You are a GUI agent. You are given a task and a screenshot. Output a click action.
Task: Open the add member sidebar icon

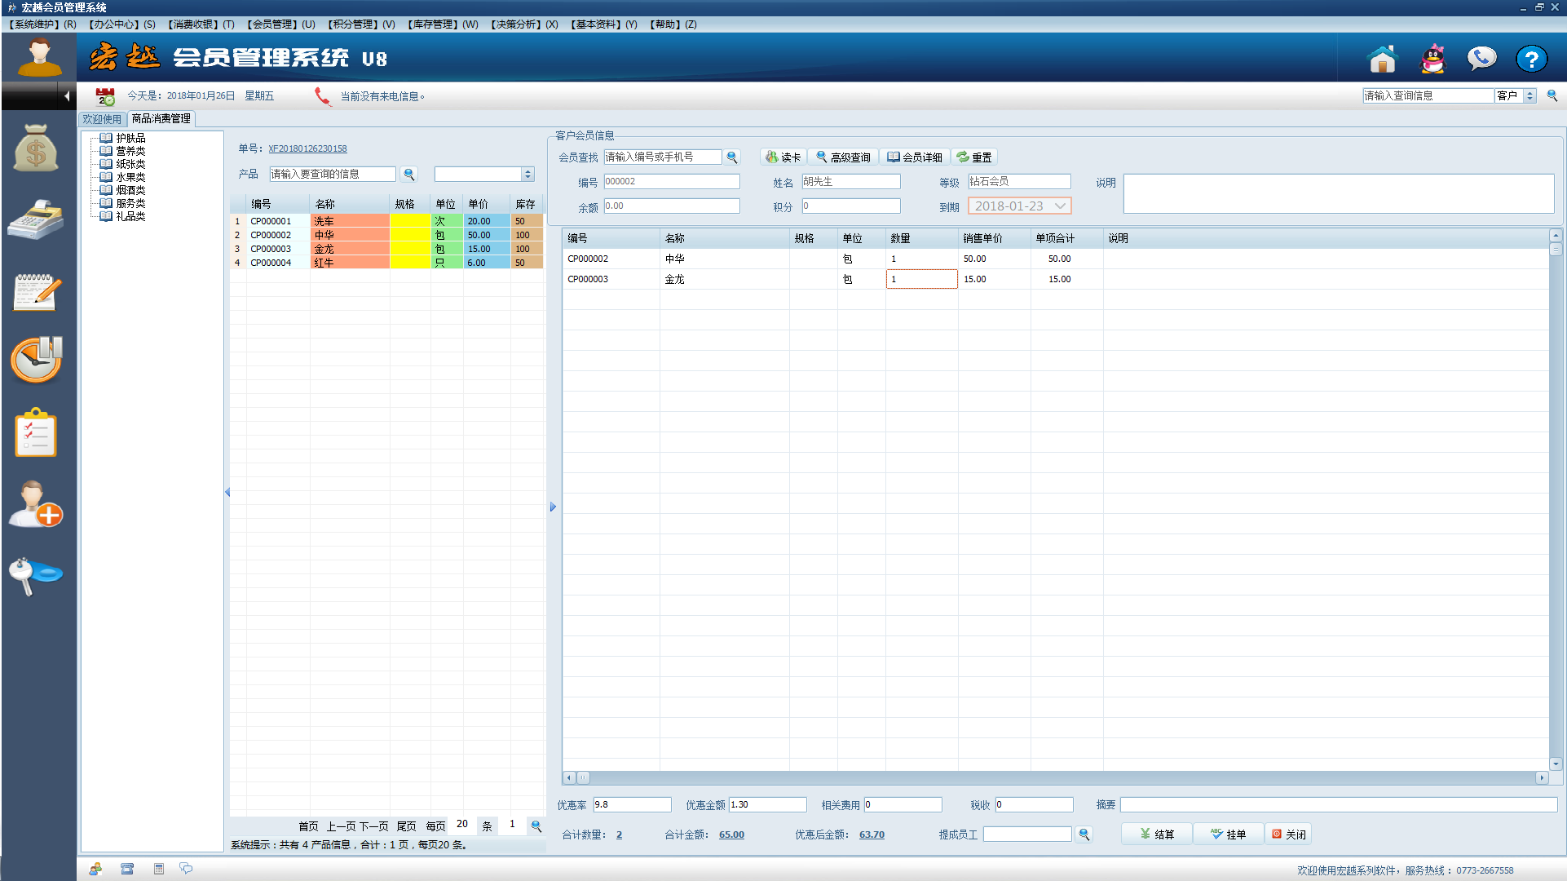click(36, 504)
